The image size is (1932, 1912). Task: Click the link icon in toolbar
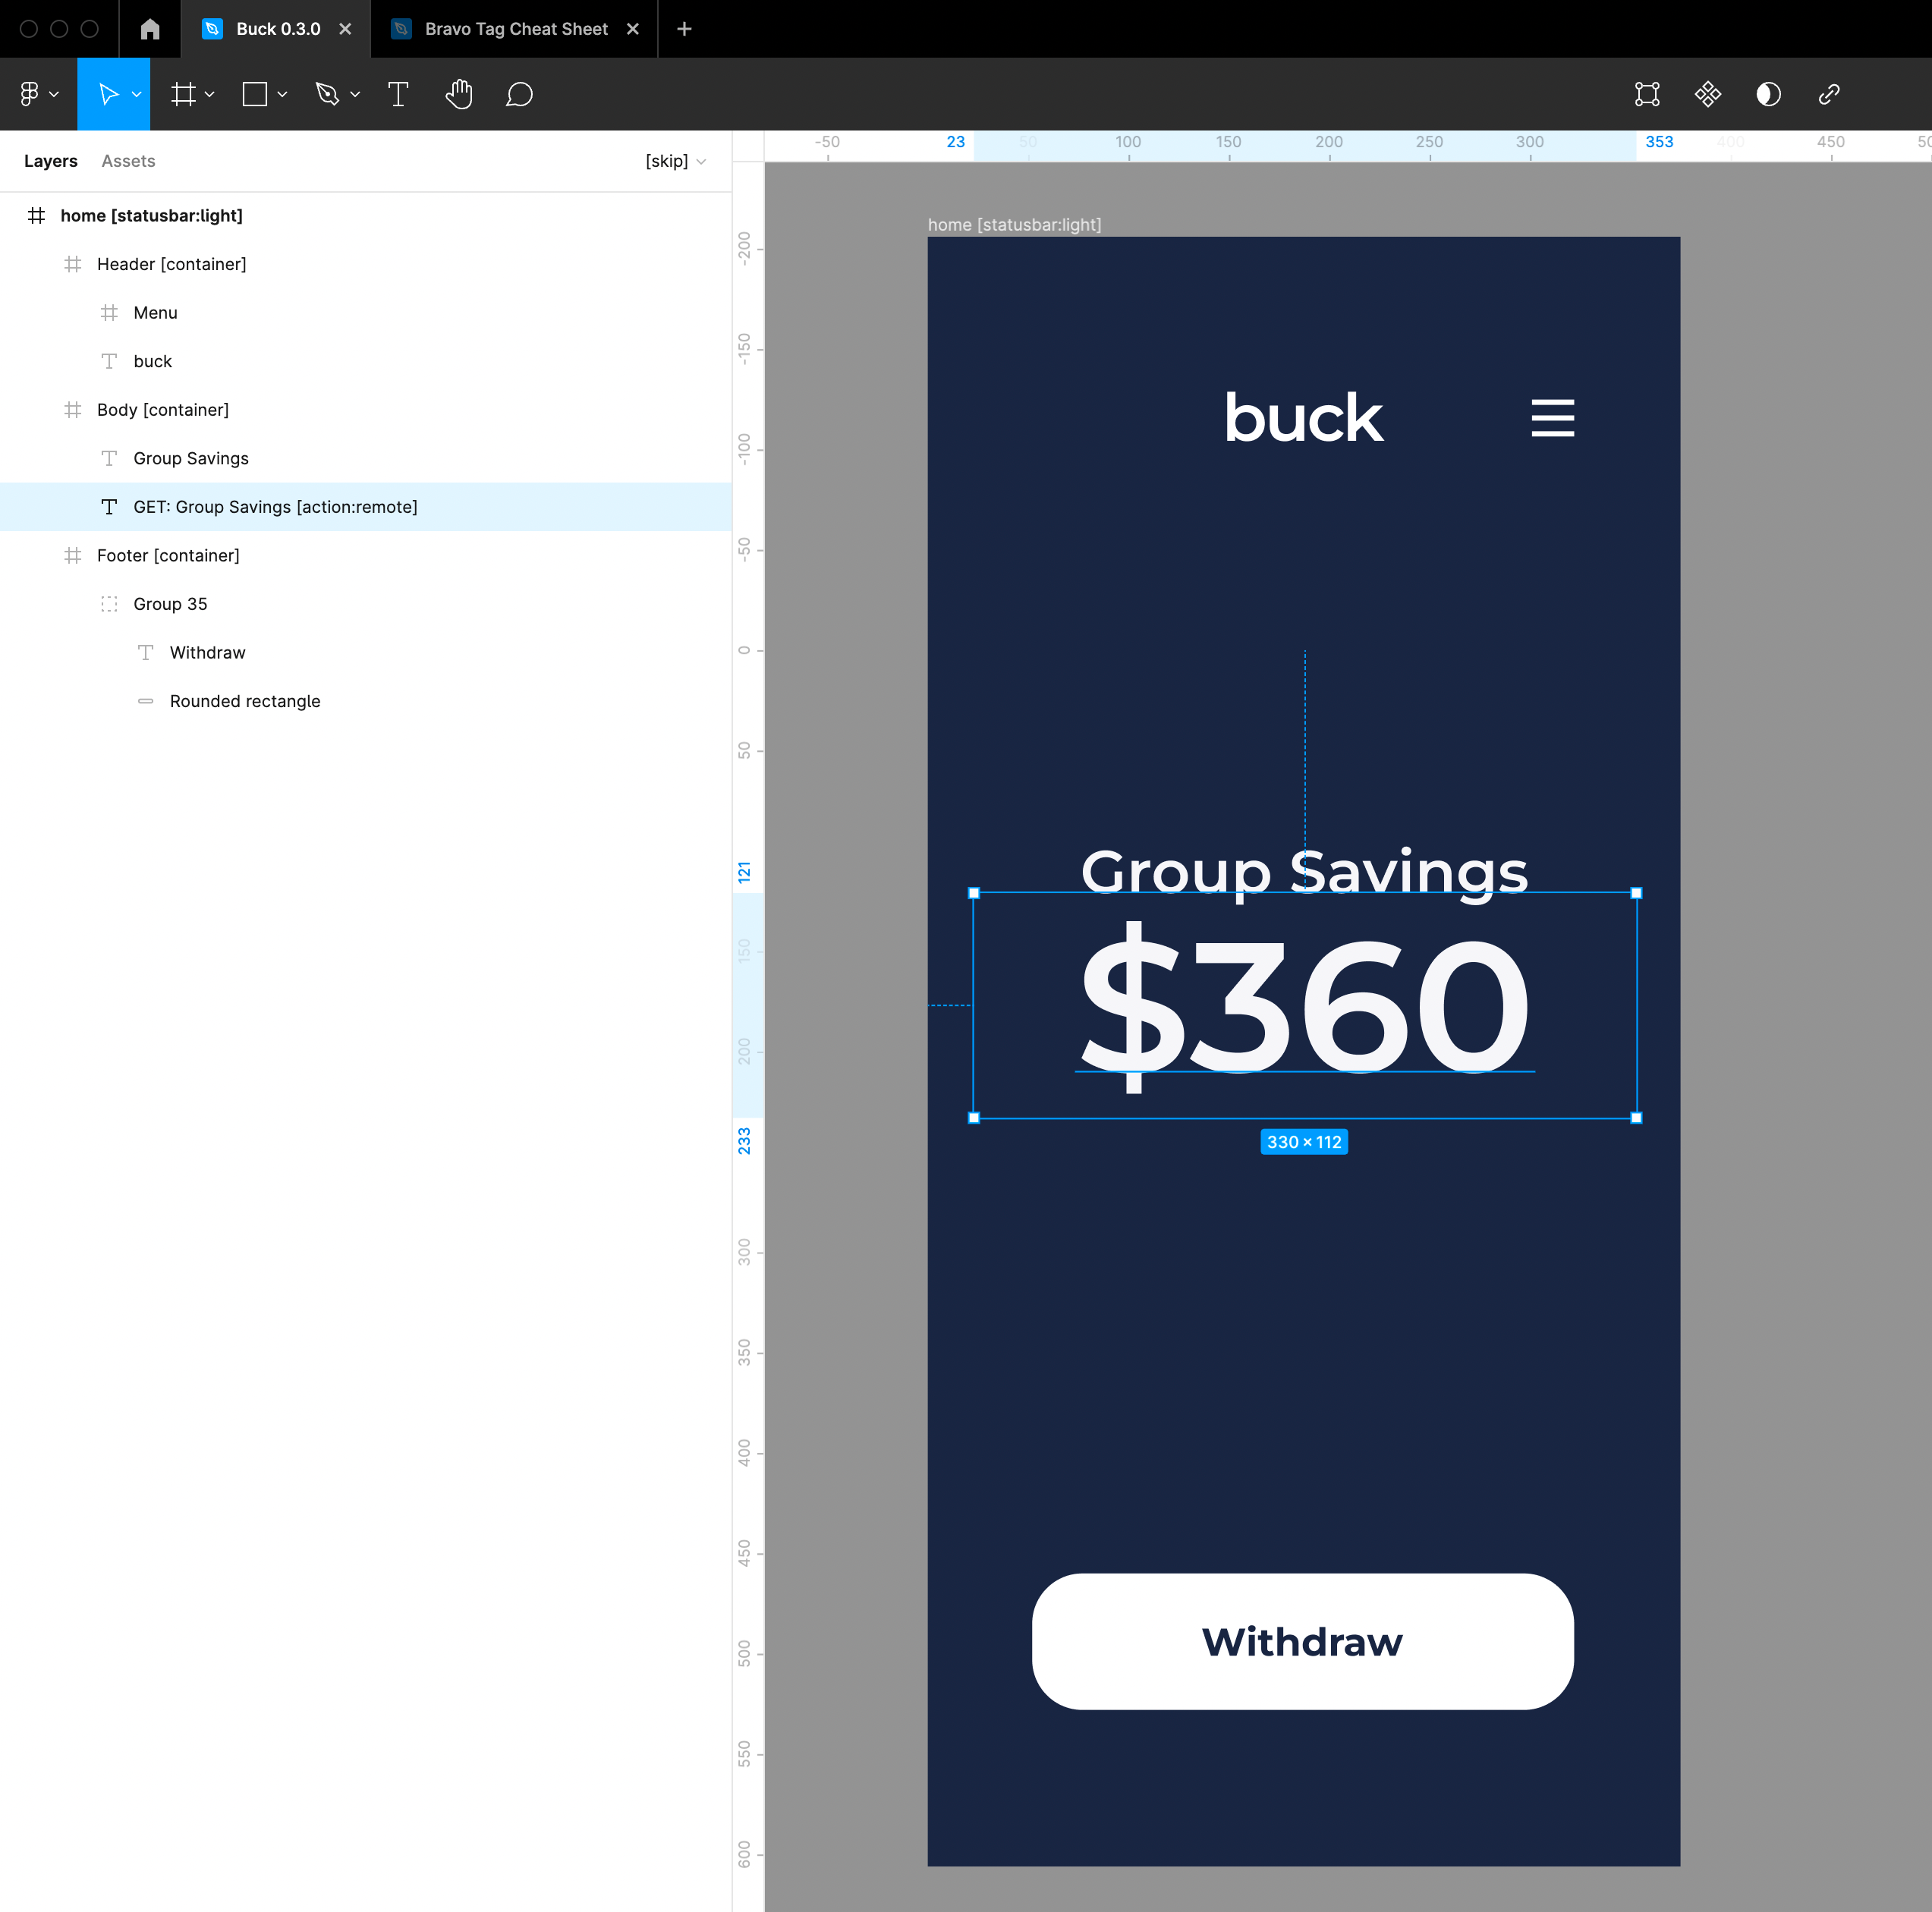point(1829,94)
